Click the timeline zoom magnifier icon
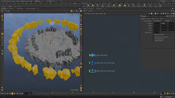The width and height of the screenshot is (175, 98). pyautogui.click(x=165, y=93)
